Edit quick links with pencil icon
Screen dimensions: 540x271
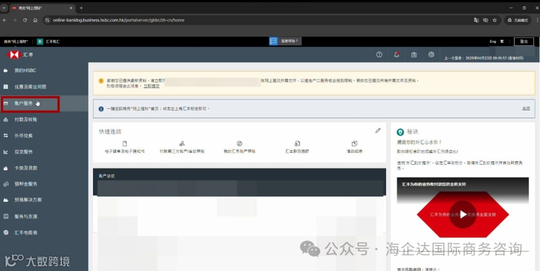(378, 131)
